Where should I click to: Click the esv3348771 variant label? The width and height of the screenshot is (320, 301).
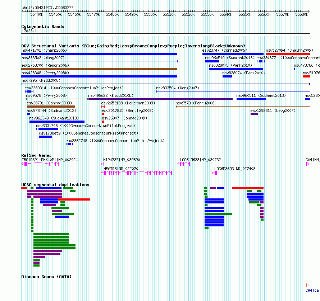coord(288,58)
